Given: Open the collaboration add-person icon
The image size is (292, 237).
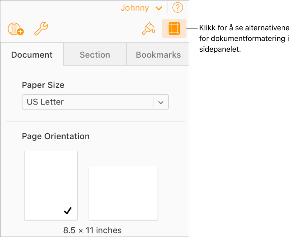Looking at the screenshot, I should pyautogui.click(x=16, y=29).
